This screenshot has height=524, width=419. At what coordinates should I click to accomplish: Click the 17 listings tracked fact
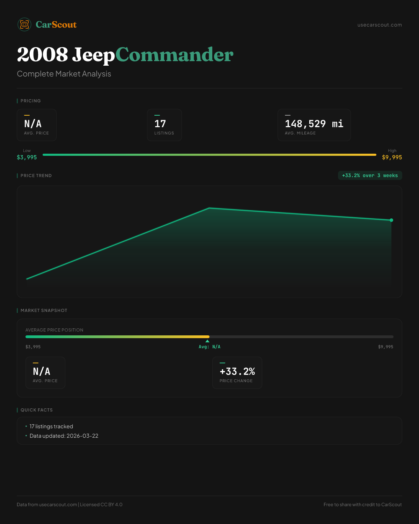coord(51,427)
